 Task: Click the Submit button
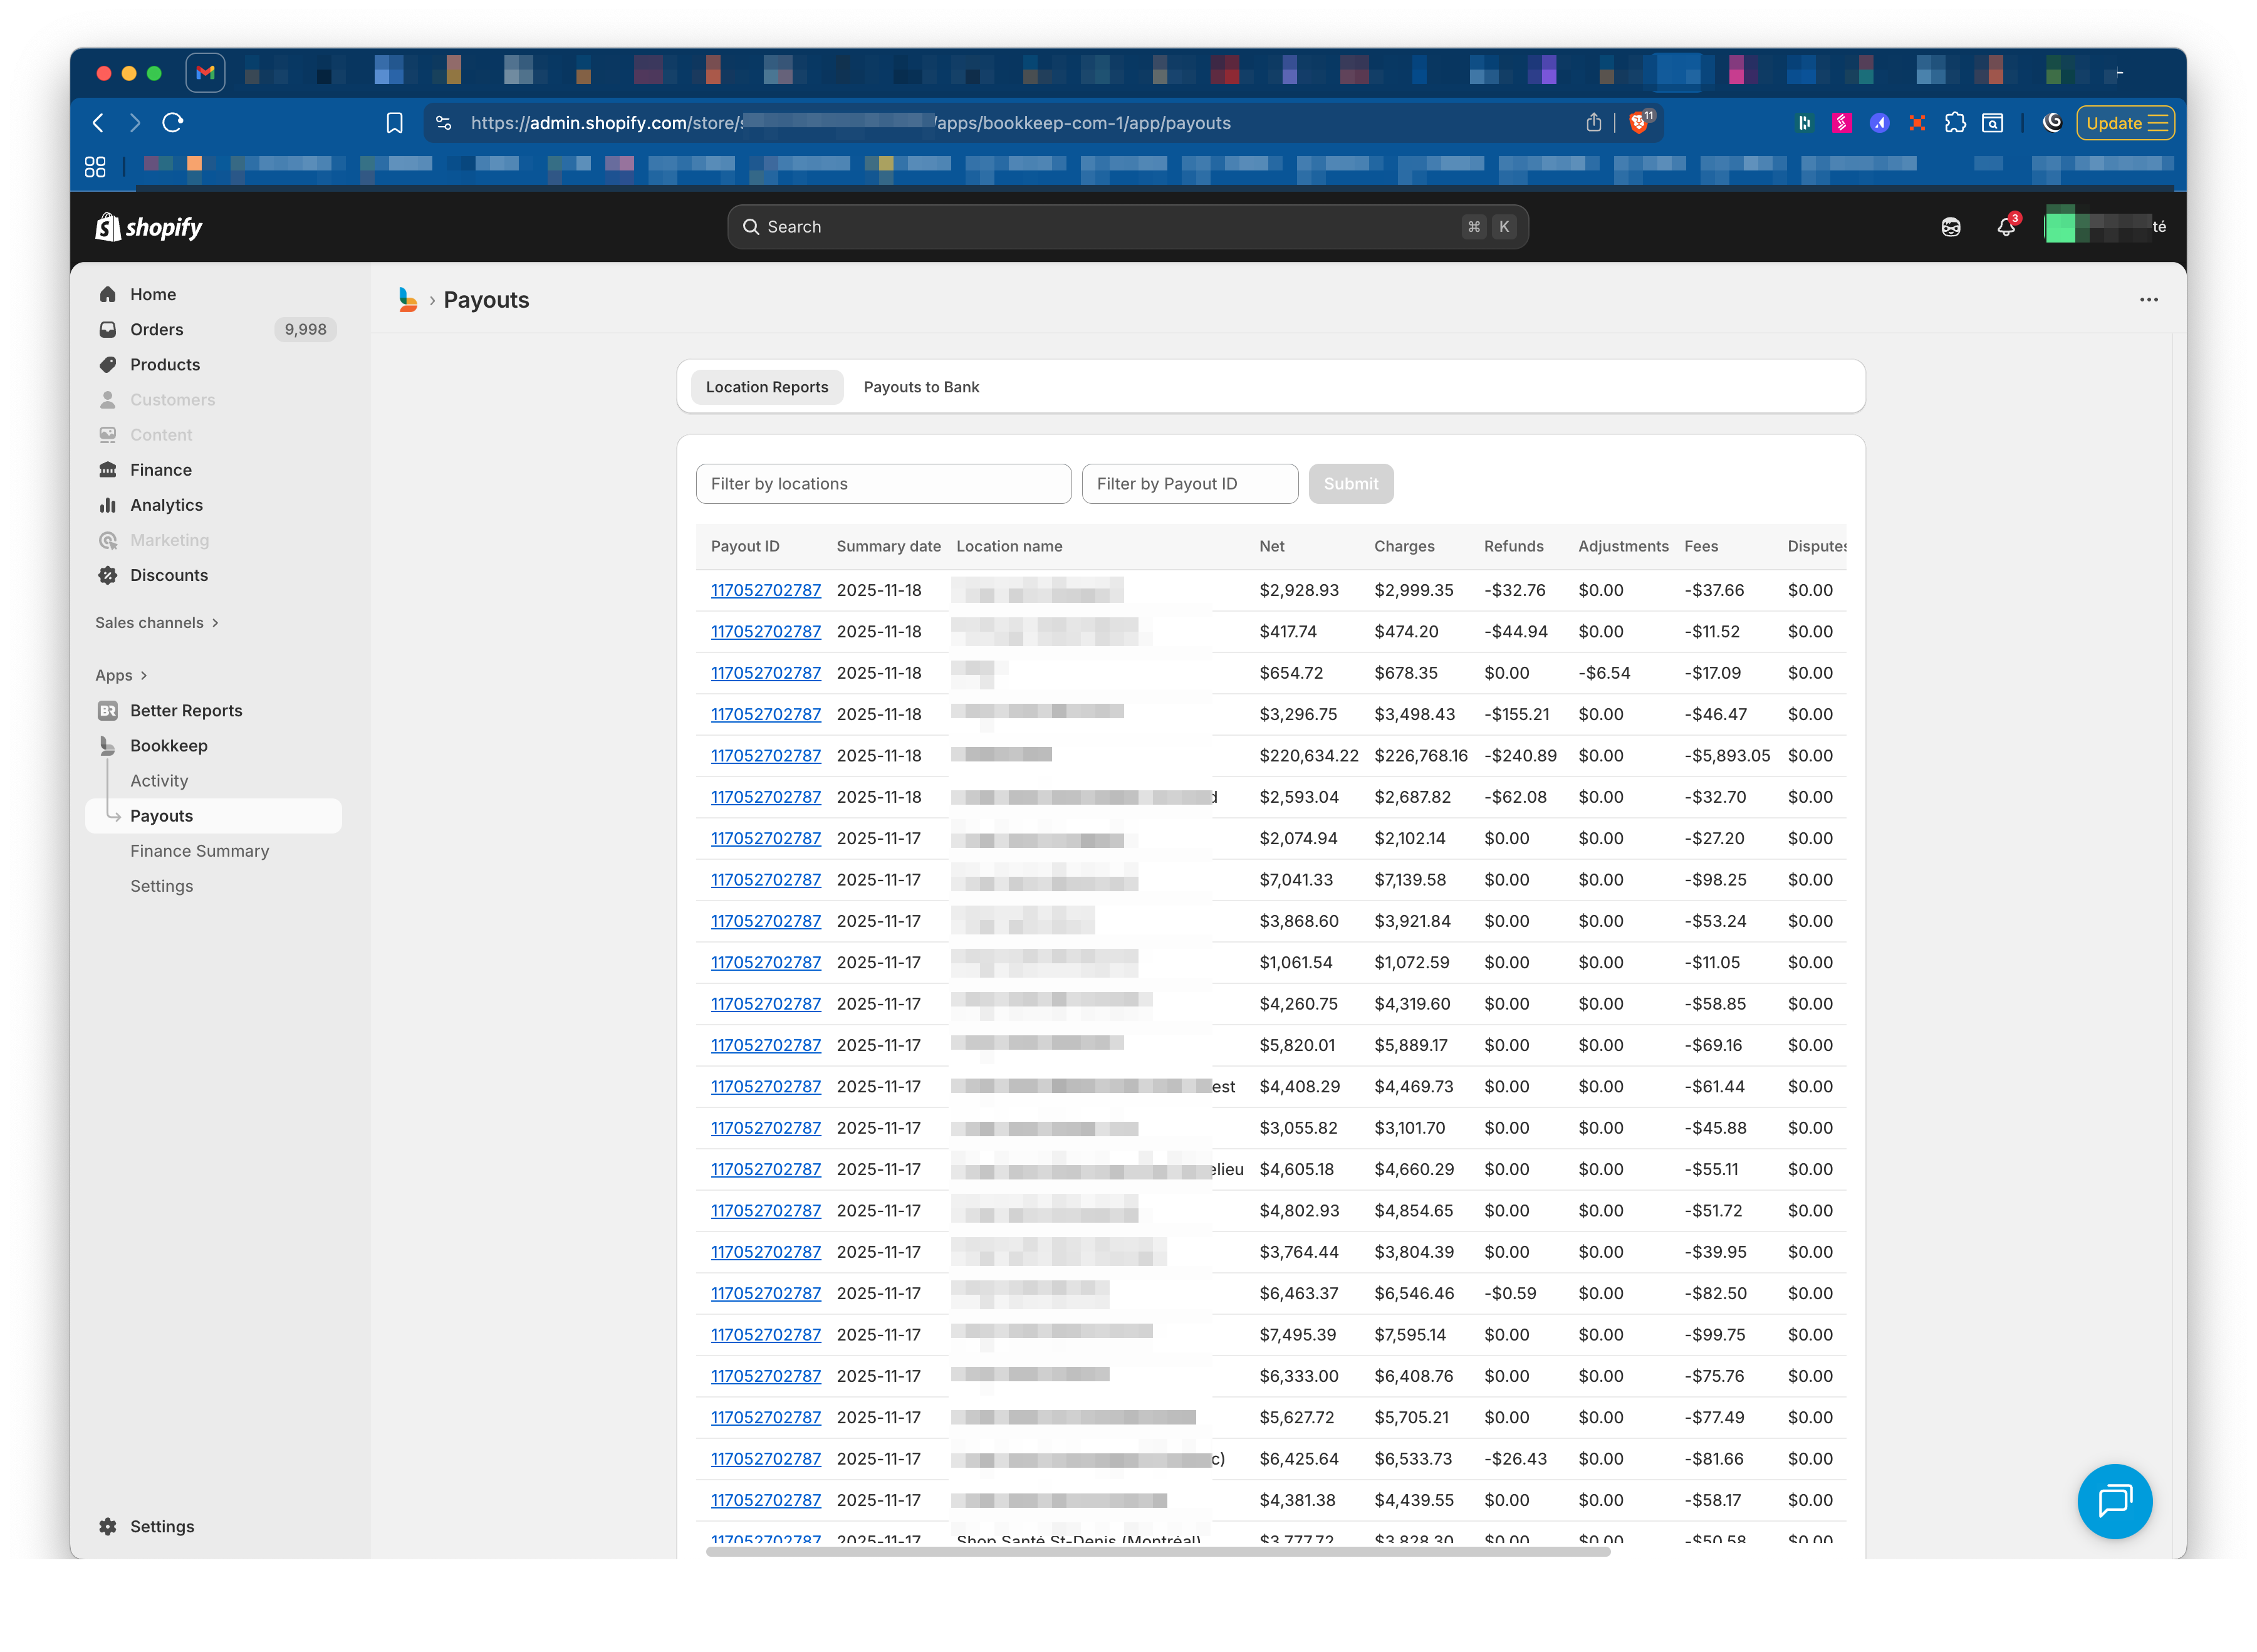pos(1350,483)
